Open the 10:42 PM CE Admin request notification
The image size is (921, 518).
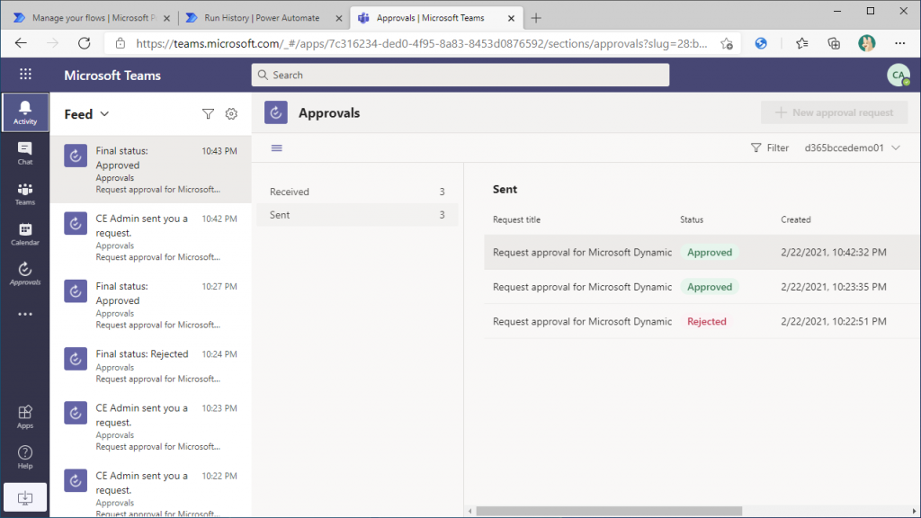pos(151,237)
